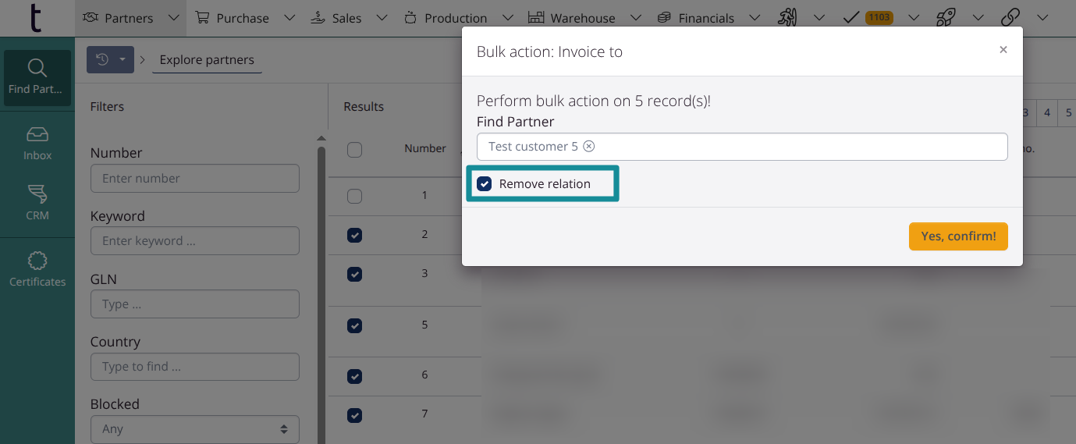Click the scroll-up arrow above the filters scrollbar
This screenshot has width=1076, height=444.
pyautogui.click(x=321, y=139)
